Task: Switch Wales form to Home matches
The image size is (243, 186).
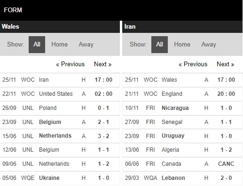Action: pos(59,45)
